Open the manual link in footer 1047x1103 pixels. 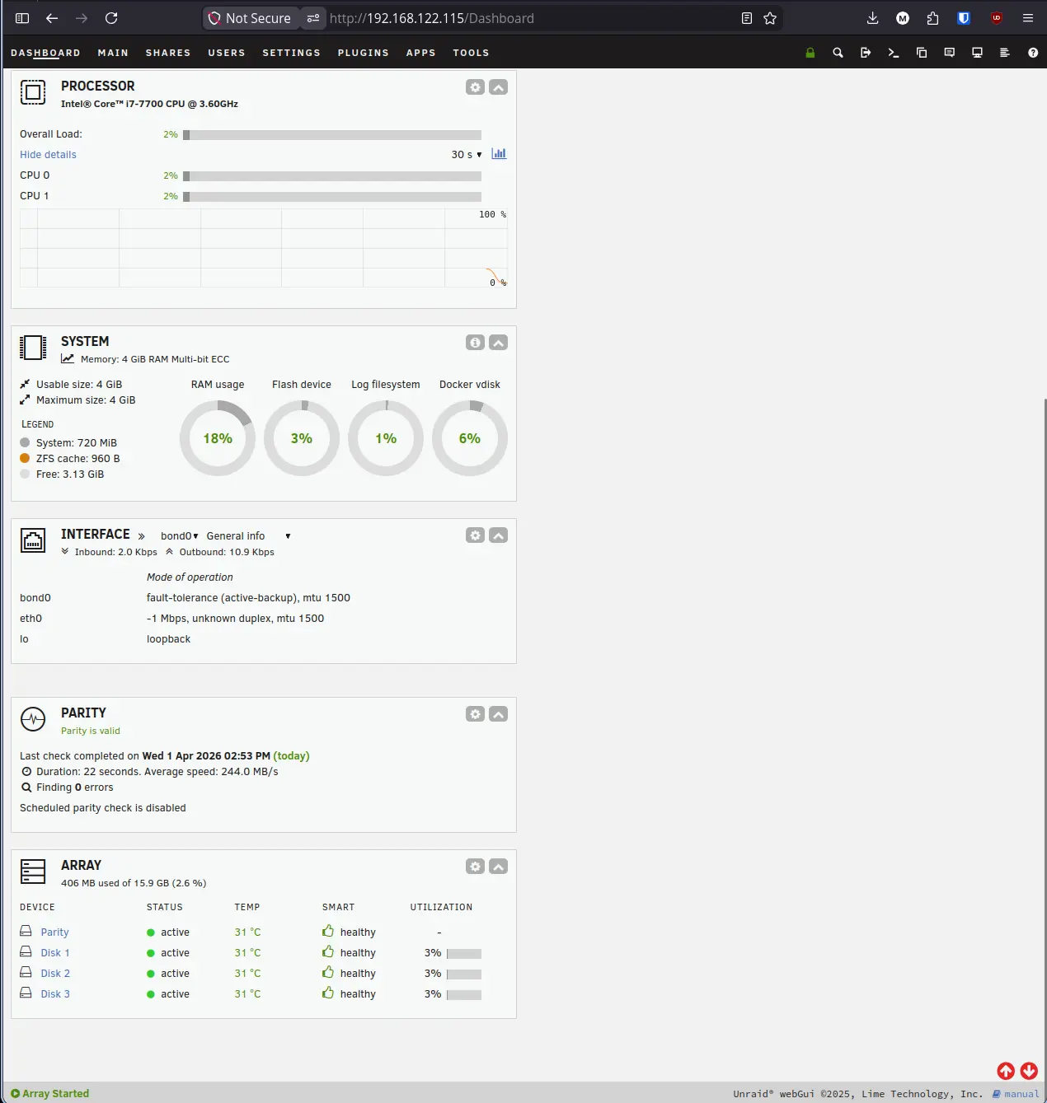point(1016,1094)
